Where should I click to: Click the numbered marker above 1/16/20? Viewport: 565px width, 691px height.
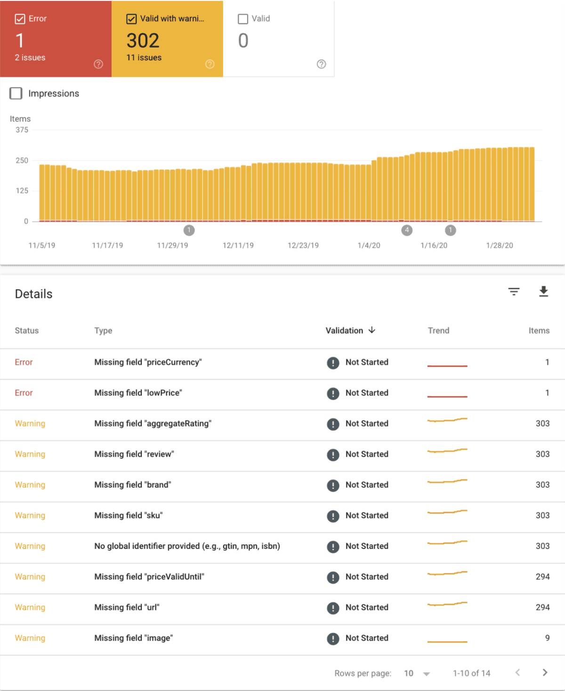(x=450, y=230)
